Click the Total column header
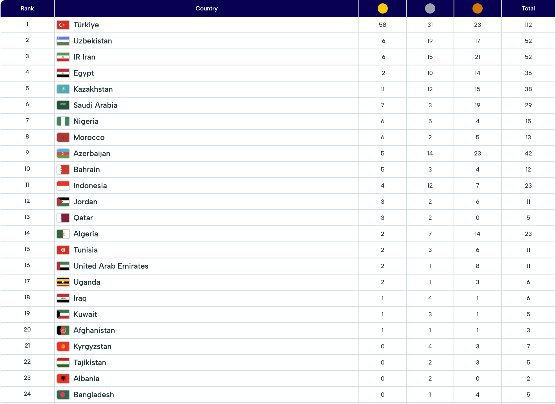This screenshot has height=404, width=556. tap(528, 8)
